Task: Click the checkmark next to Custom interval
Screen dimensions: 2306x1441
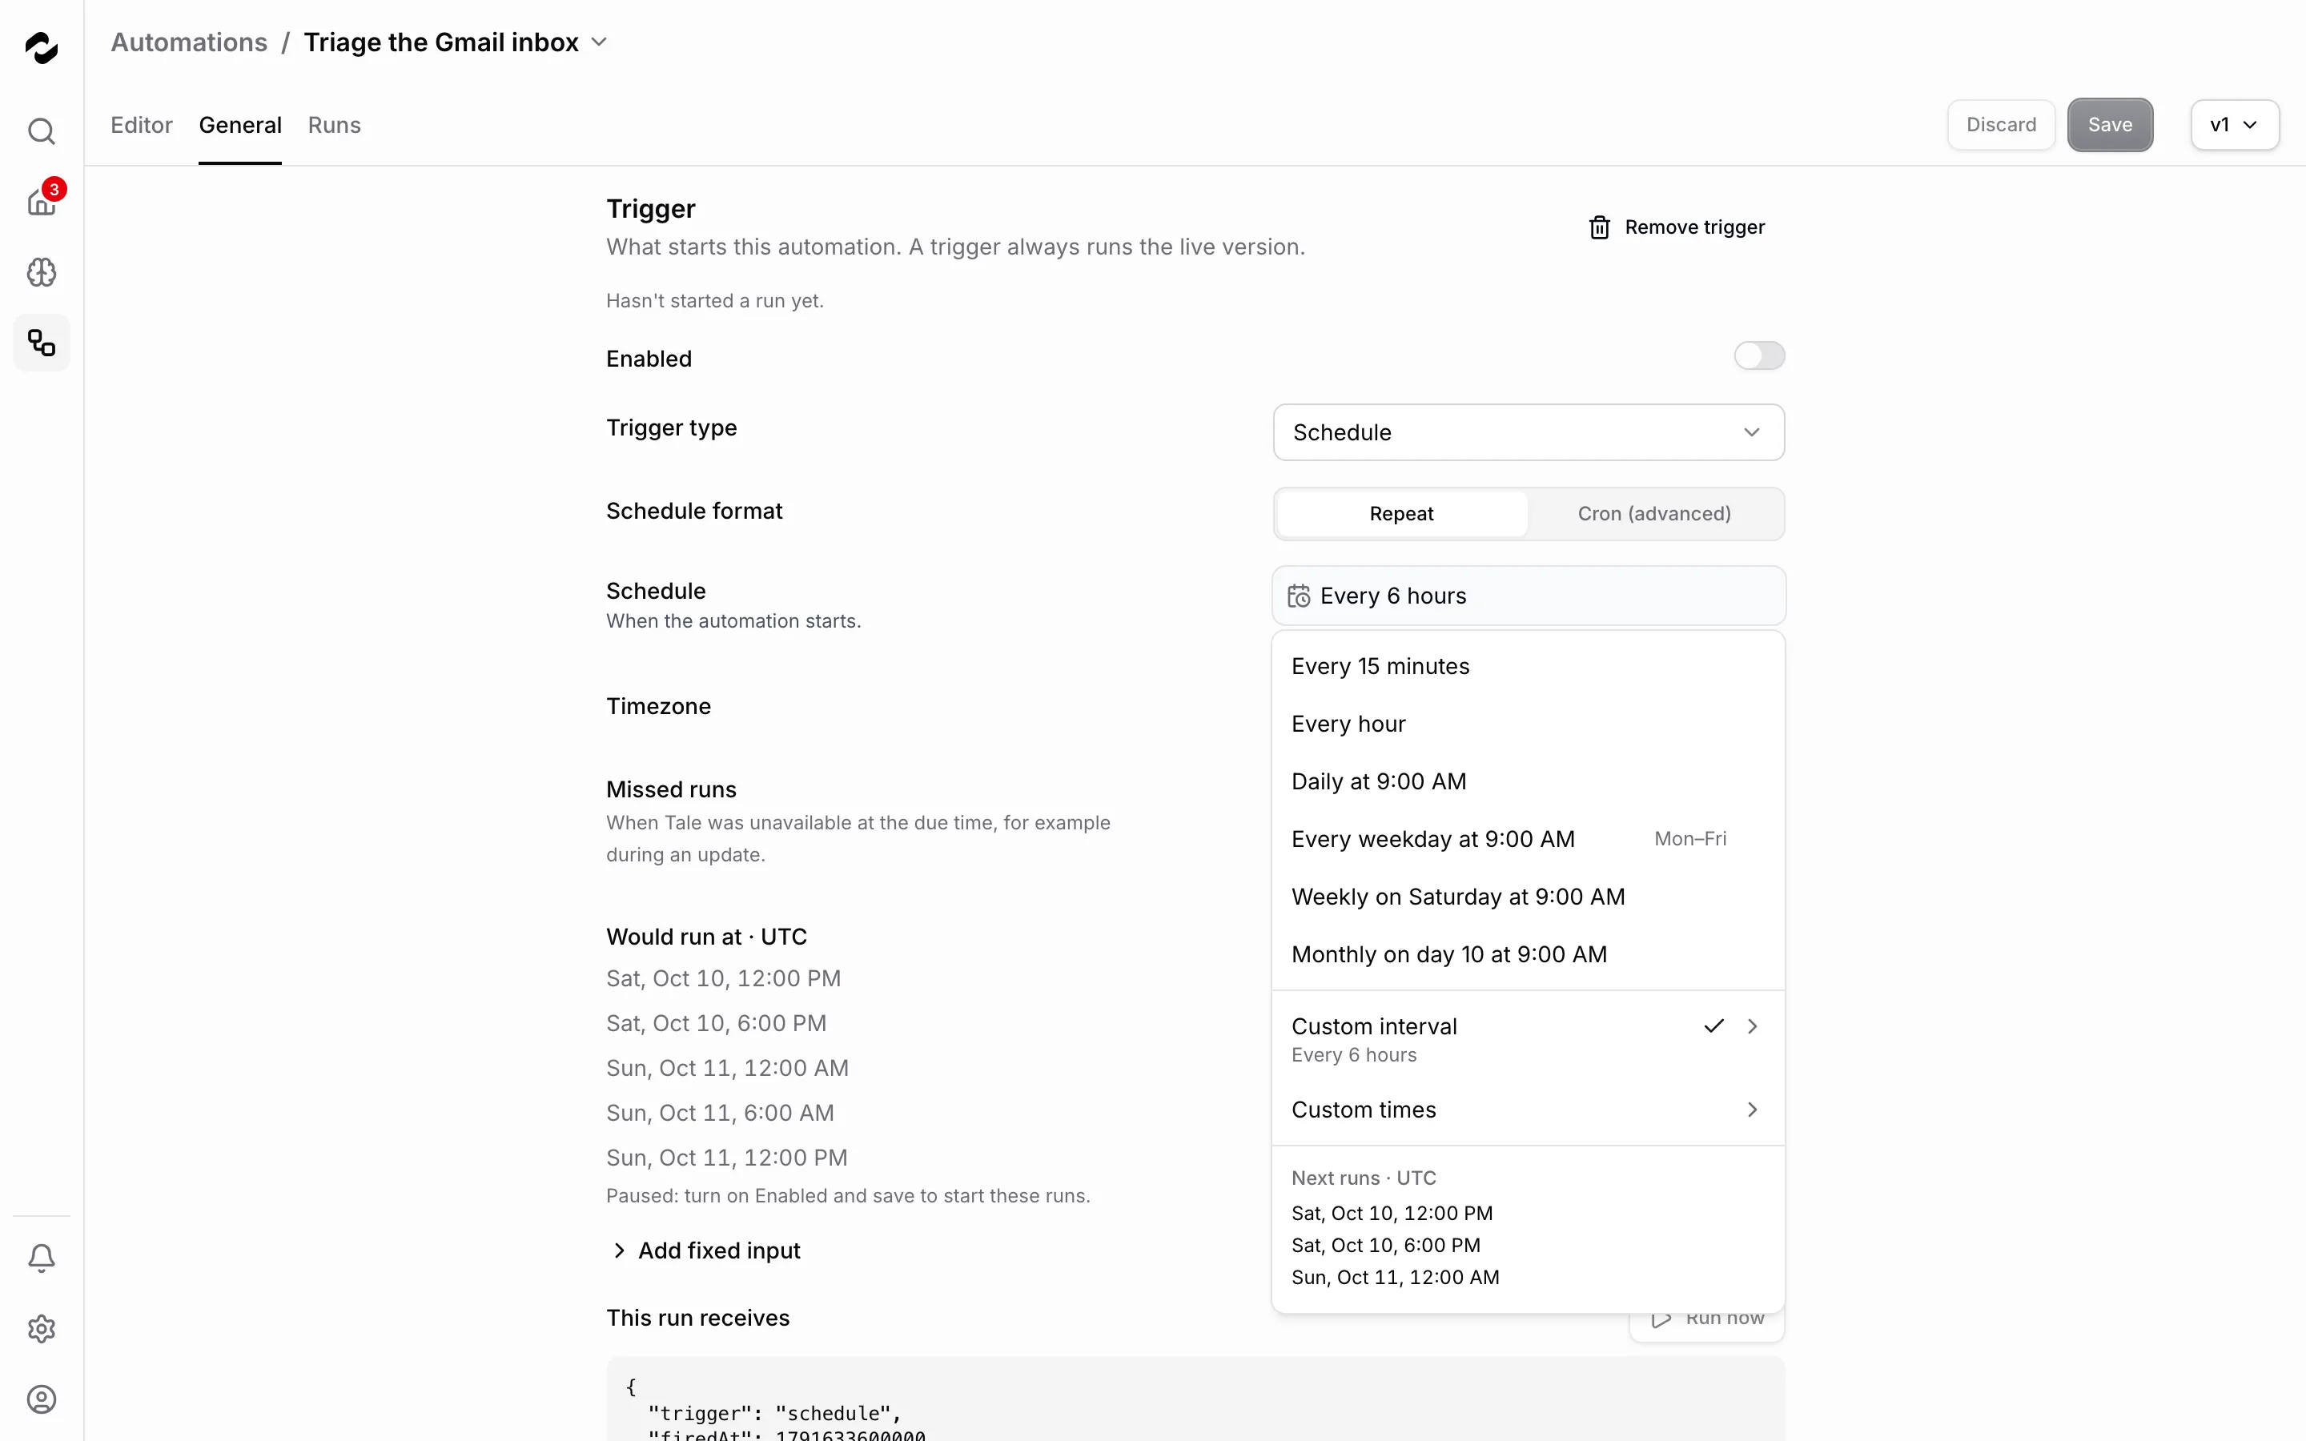Action: (1713, 1026)
